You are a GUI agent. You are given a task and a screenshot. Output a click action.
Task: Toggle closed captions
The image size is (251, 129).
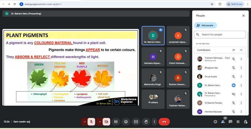pos(116,122)
